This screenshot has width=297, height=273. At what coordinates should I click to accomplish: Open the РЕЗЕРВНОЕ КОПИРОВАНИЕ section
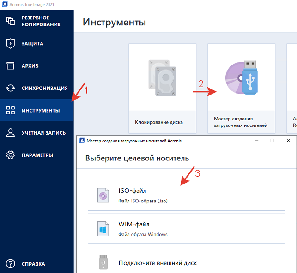(x=37, y=21)
